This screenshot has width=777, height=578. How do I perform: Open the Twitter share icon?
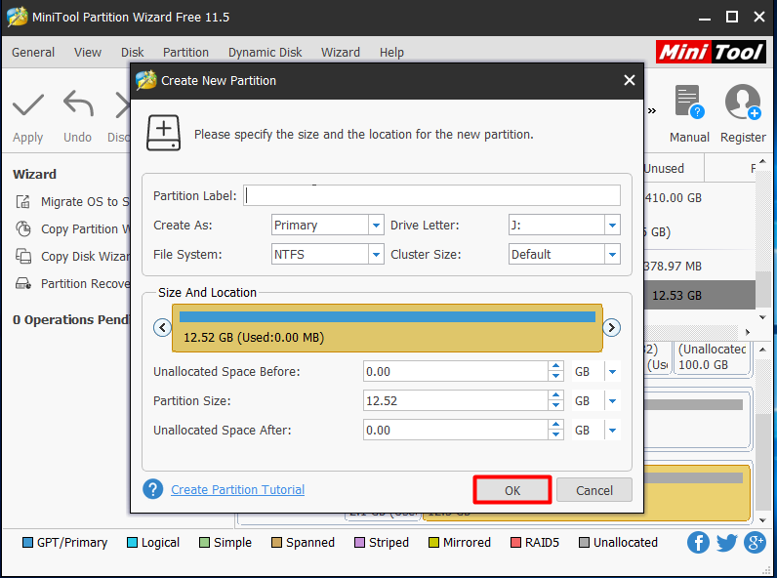(x=726, y=542)
